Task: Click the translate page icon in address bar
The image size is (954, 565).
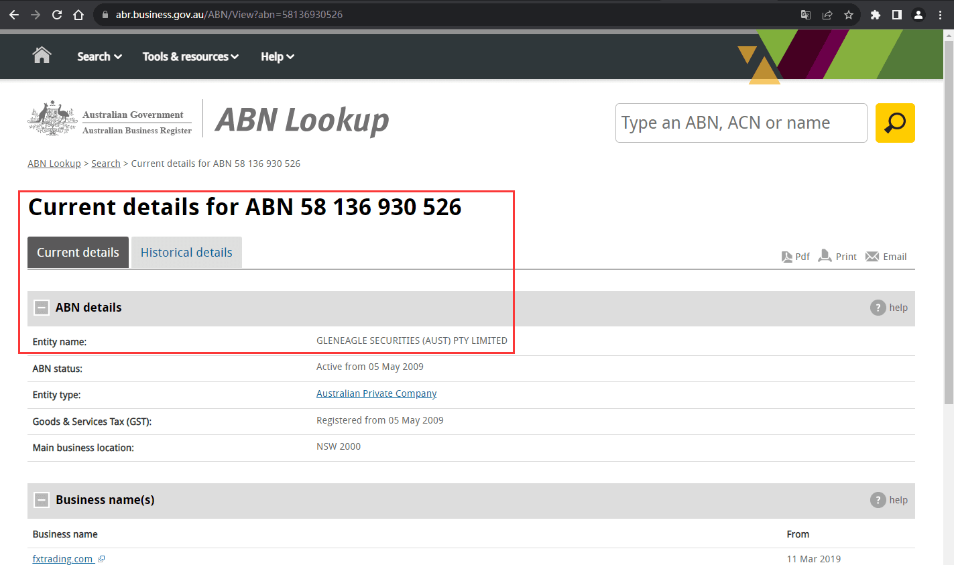Action: coord(806,15)
